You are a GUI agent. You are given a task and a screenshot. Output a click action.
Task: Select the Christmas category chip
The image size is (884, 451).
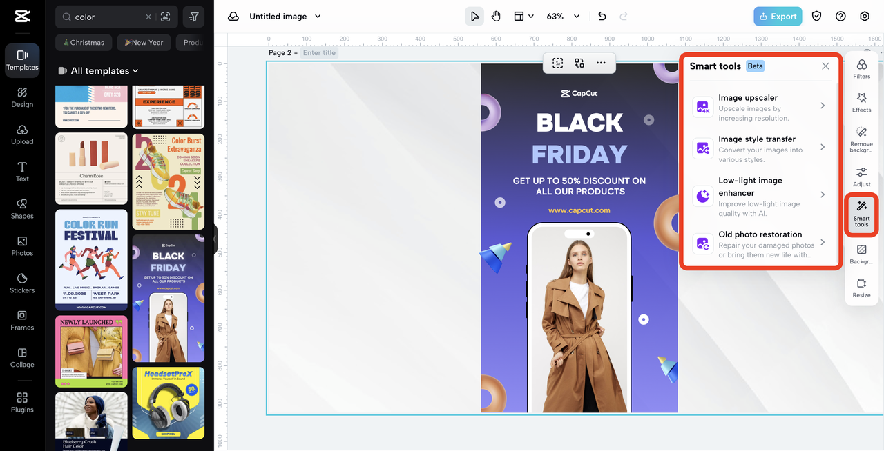pos(84,43)
